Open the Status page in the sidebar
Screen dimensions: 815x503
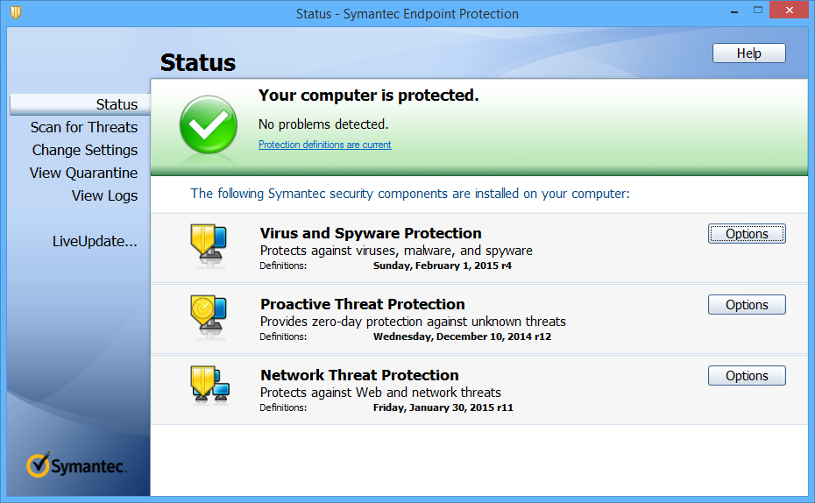117,104
